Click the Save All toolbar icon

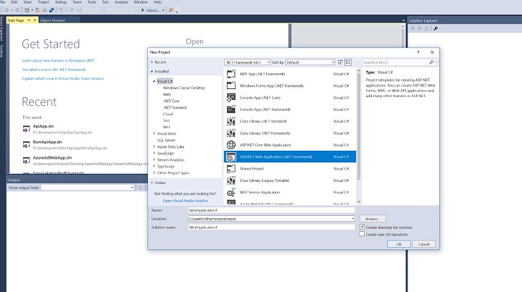point(51,10)
